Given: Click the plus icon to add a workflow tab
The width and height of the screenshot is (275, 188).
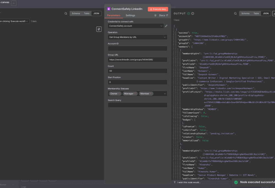Looking at the screenshot, I should [13, 3].
